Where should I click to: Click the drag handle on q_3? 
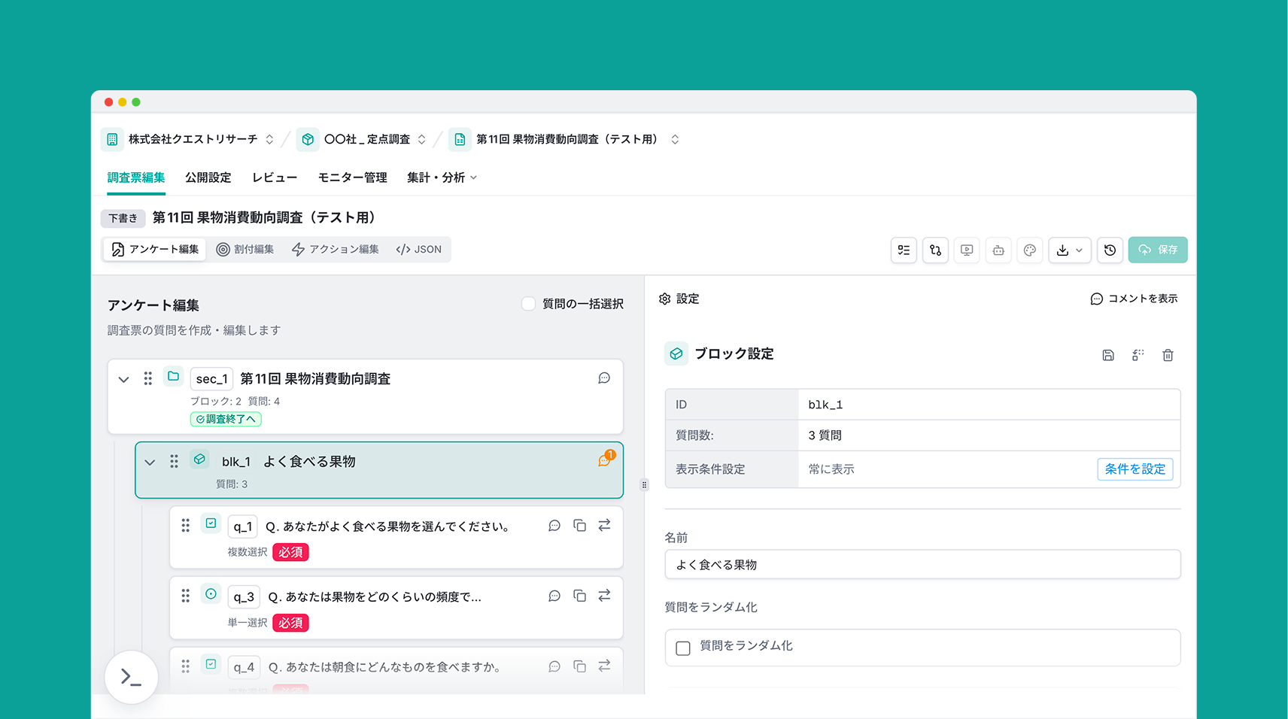click(186, 596)
